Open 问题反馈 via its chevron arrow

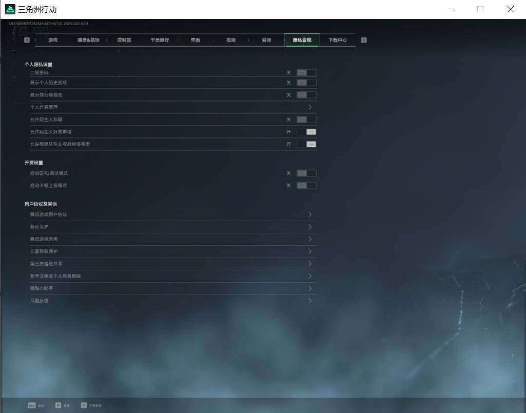coord(310,301)
